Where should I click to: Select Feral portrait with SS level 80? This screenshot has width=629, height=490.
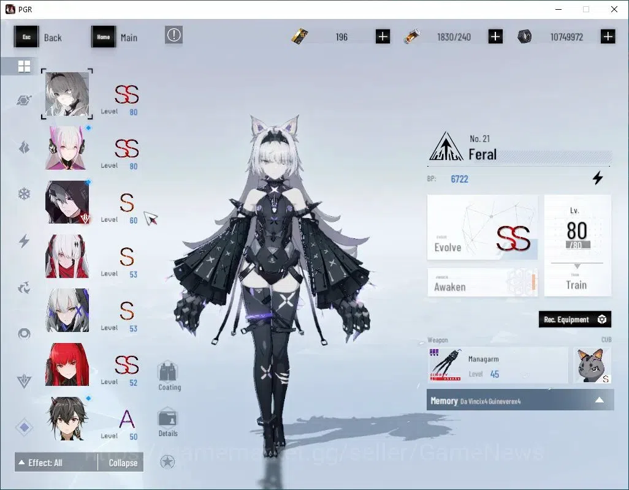(x=67, y=94)
